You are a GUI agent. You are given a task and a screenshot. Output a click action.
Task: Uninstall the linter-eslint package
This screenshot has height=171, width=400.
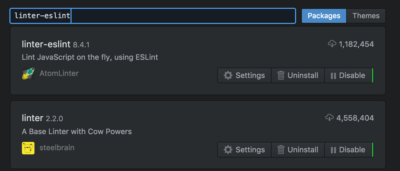point(298,75)
